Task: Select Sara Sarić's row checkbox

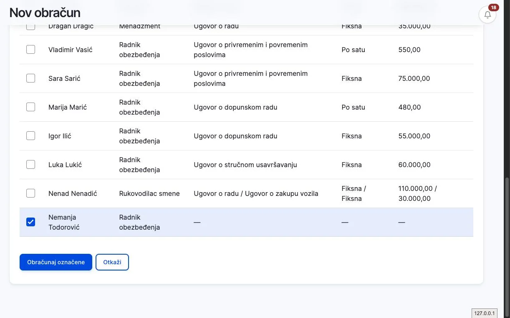Action: coord(30,78)
